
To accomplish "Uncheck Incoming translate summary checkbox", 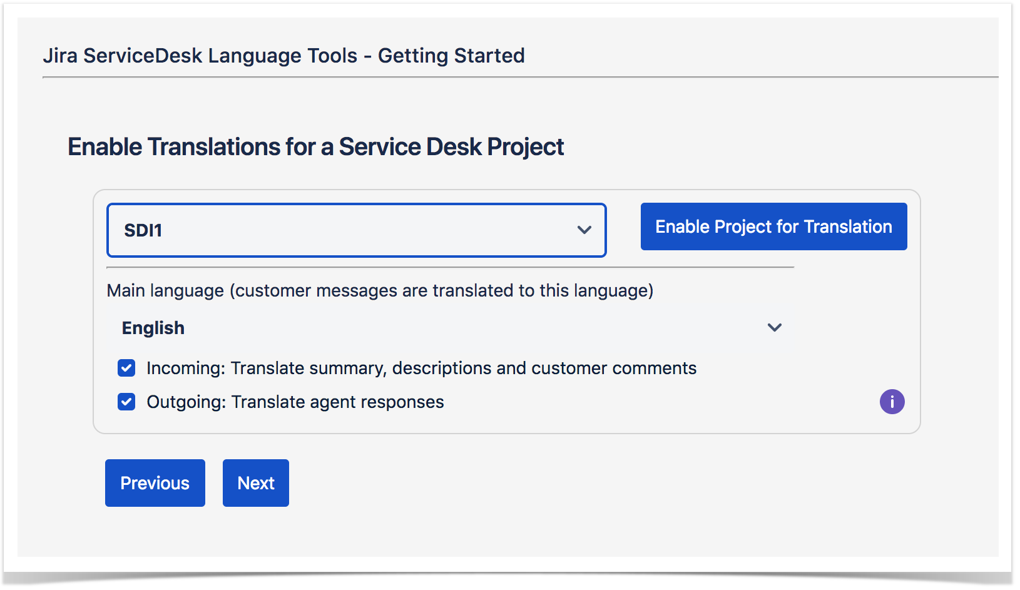I will [x=126, y=368].
